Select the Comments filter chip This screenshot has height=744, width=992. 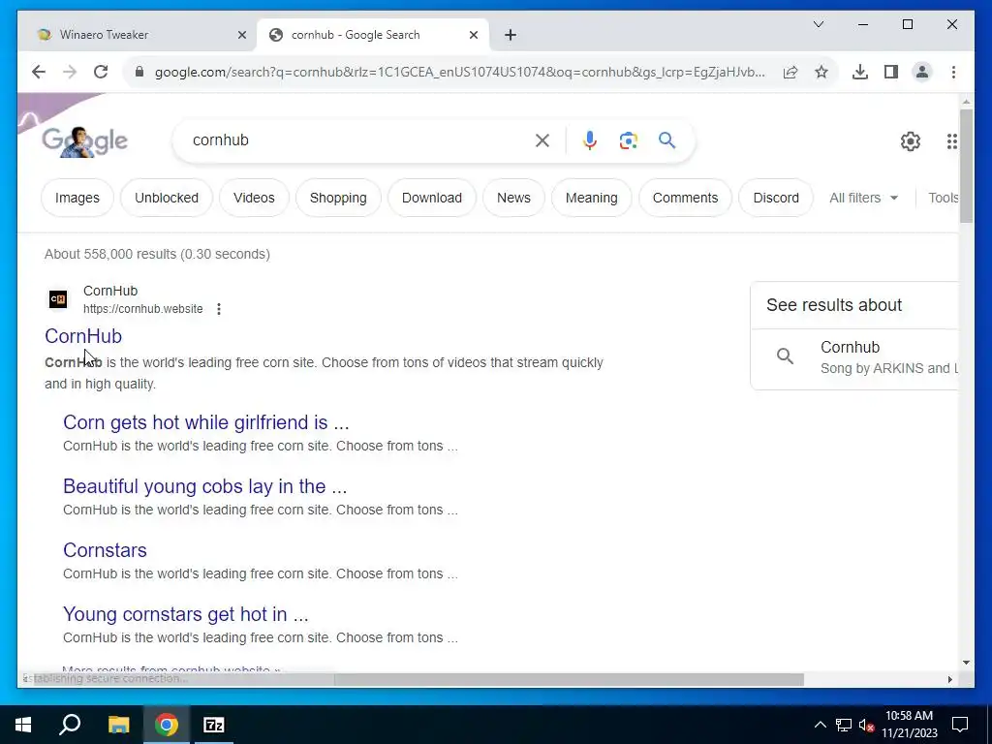point(685,198)
